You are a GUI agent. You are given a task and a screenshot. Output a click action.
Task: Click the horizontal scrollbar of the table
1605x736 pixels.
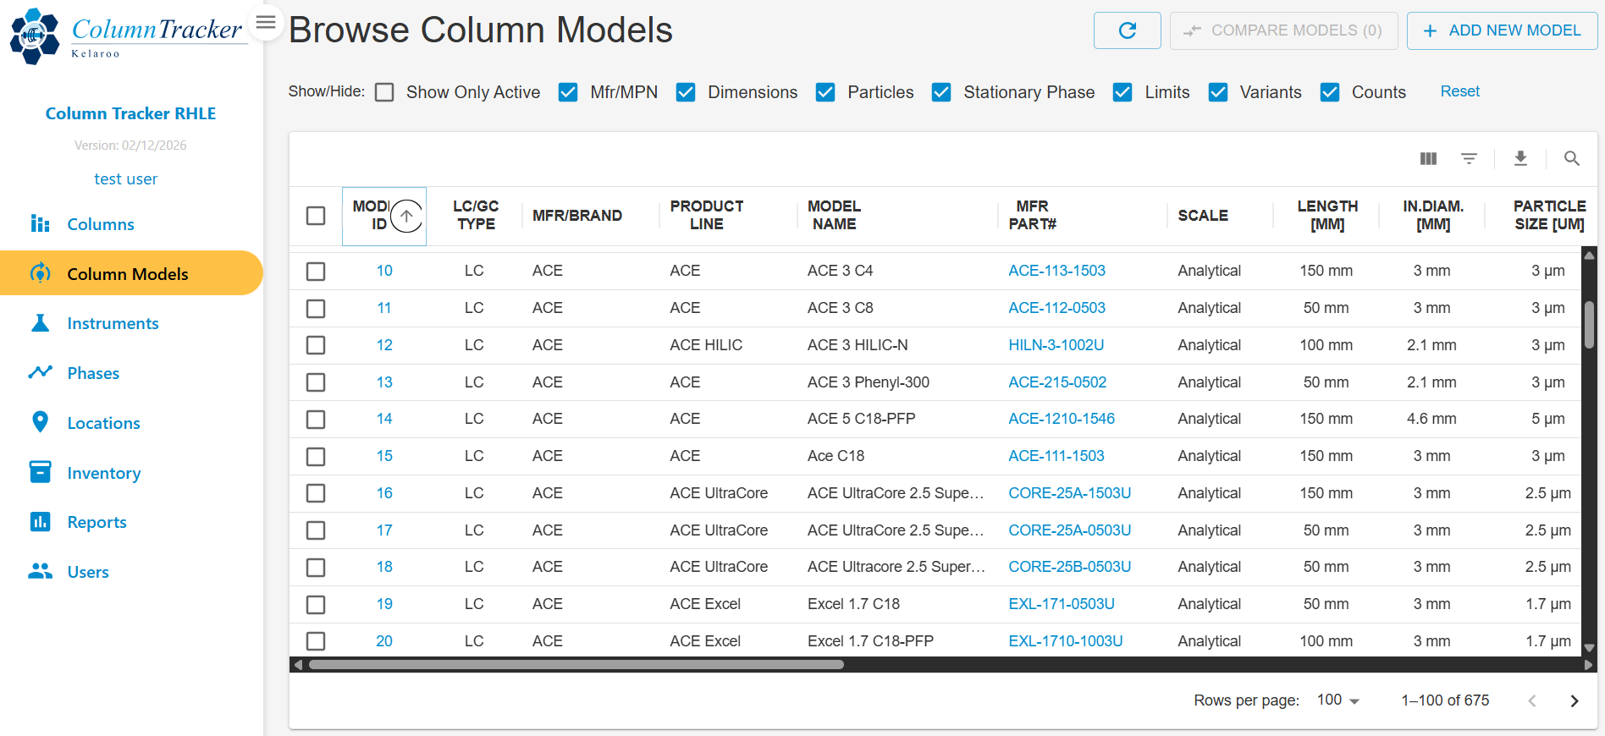point(576,665)
